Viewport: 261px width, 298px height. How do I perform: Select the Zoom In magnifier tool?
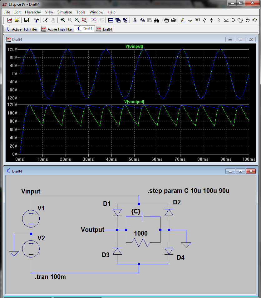pos(63,20)
